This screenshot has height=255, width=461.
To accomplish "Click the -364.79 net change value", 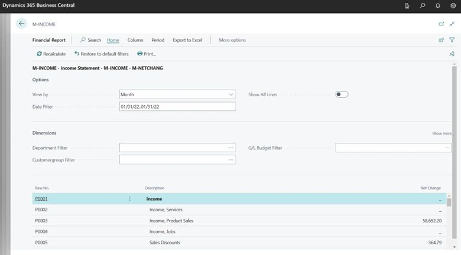I will [434, 243].
